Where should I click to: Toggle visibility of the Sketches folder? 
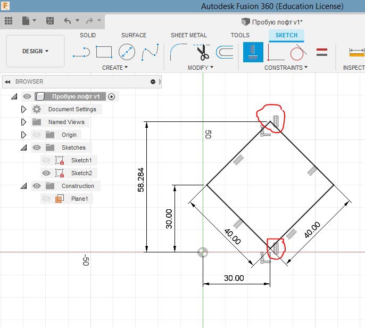point(37,147)
